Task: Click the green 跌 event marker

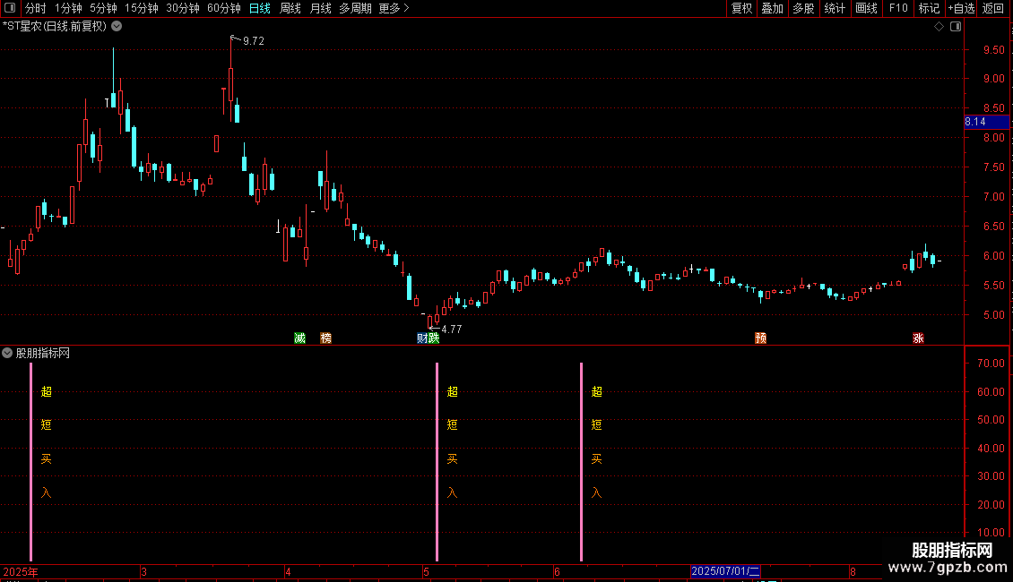Action: click(434, 338)
